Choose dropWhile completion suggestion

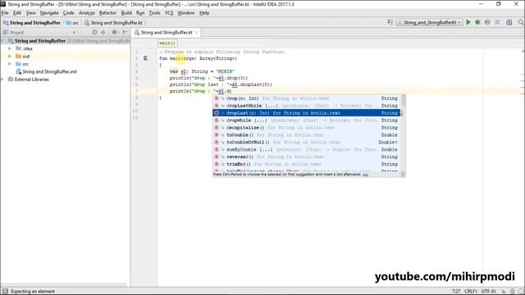pos(307,120)
